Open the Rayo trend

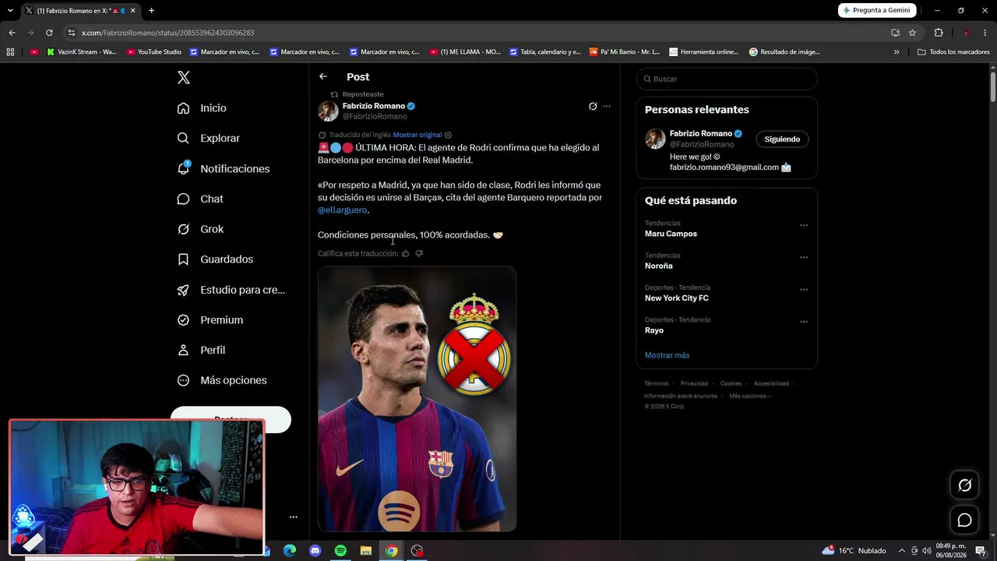pyautogui.click(x=654, y=330)
